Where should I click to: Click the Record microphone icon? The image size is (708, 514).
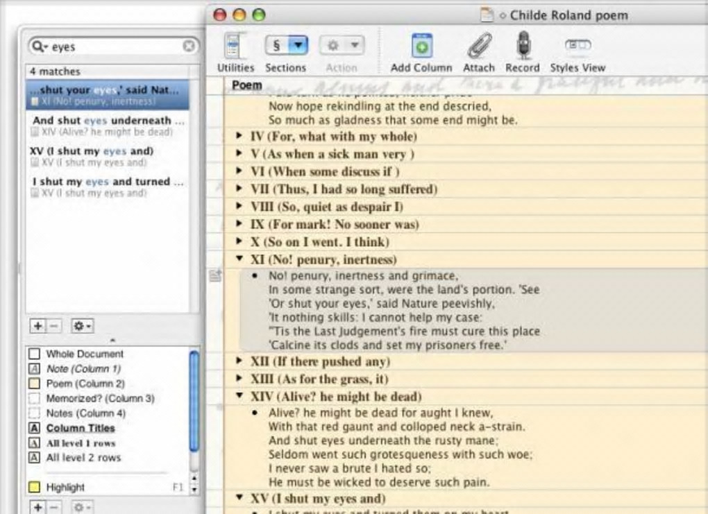tap(523, 45)
